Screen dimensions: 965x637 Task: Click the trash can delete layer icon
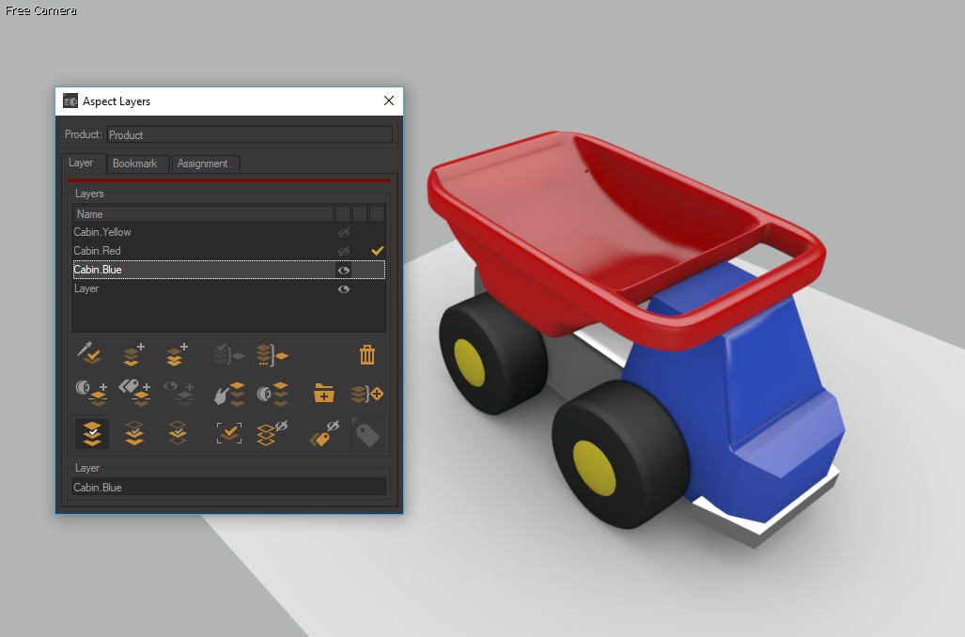coord(367,355)
